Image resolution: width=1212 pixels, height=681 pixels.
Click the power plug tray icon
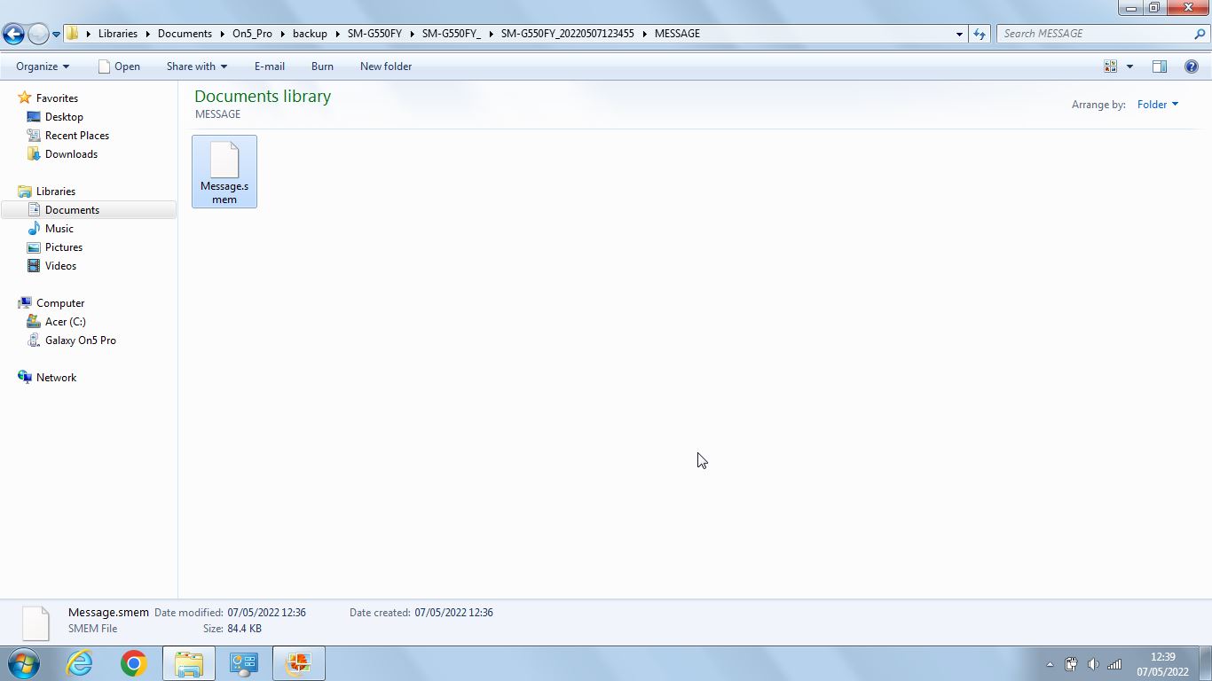(x=1071, y=664)
